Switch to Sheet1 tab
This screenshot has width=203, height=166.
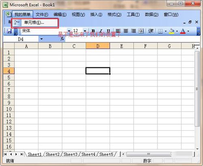click(x=35, y=154)
